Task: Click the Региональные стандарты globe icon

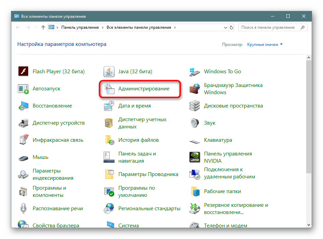Action: [109, 208]
